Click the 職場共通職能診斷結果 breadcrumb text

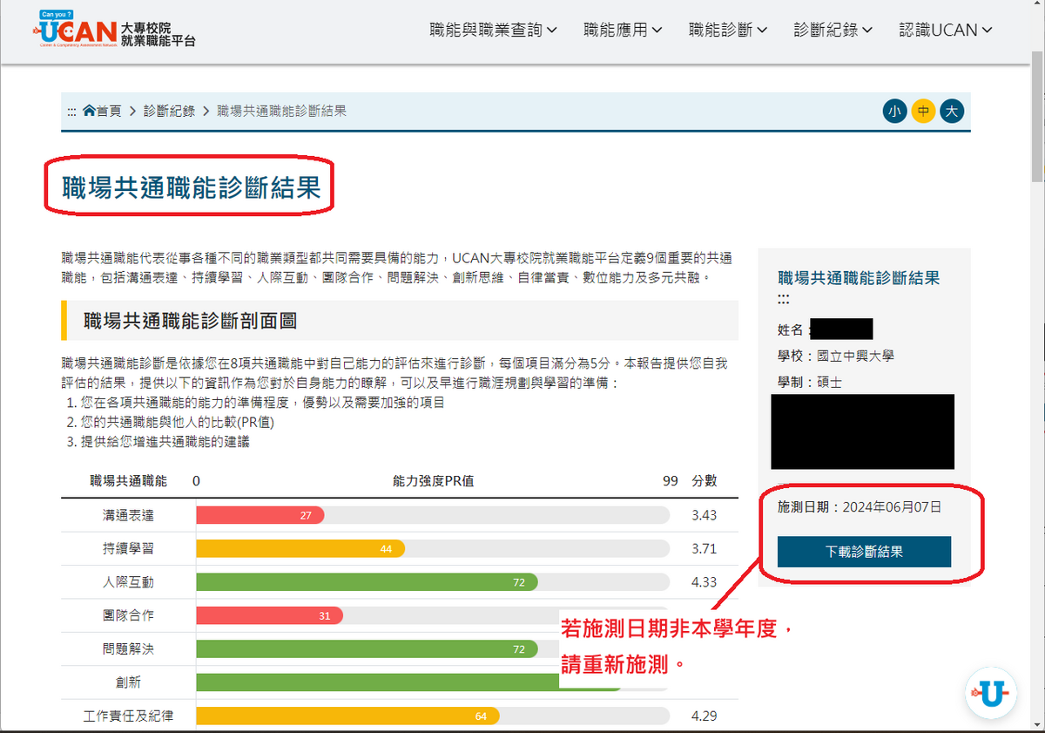(281, 111)
